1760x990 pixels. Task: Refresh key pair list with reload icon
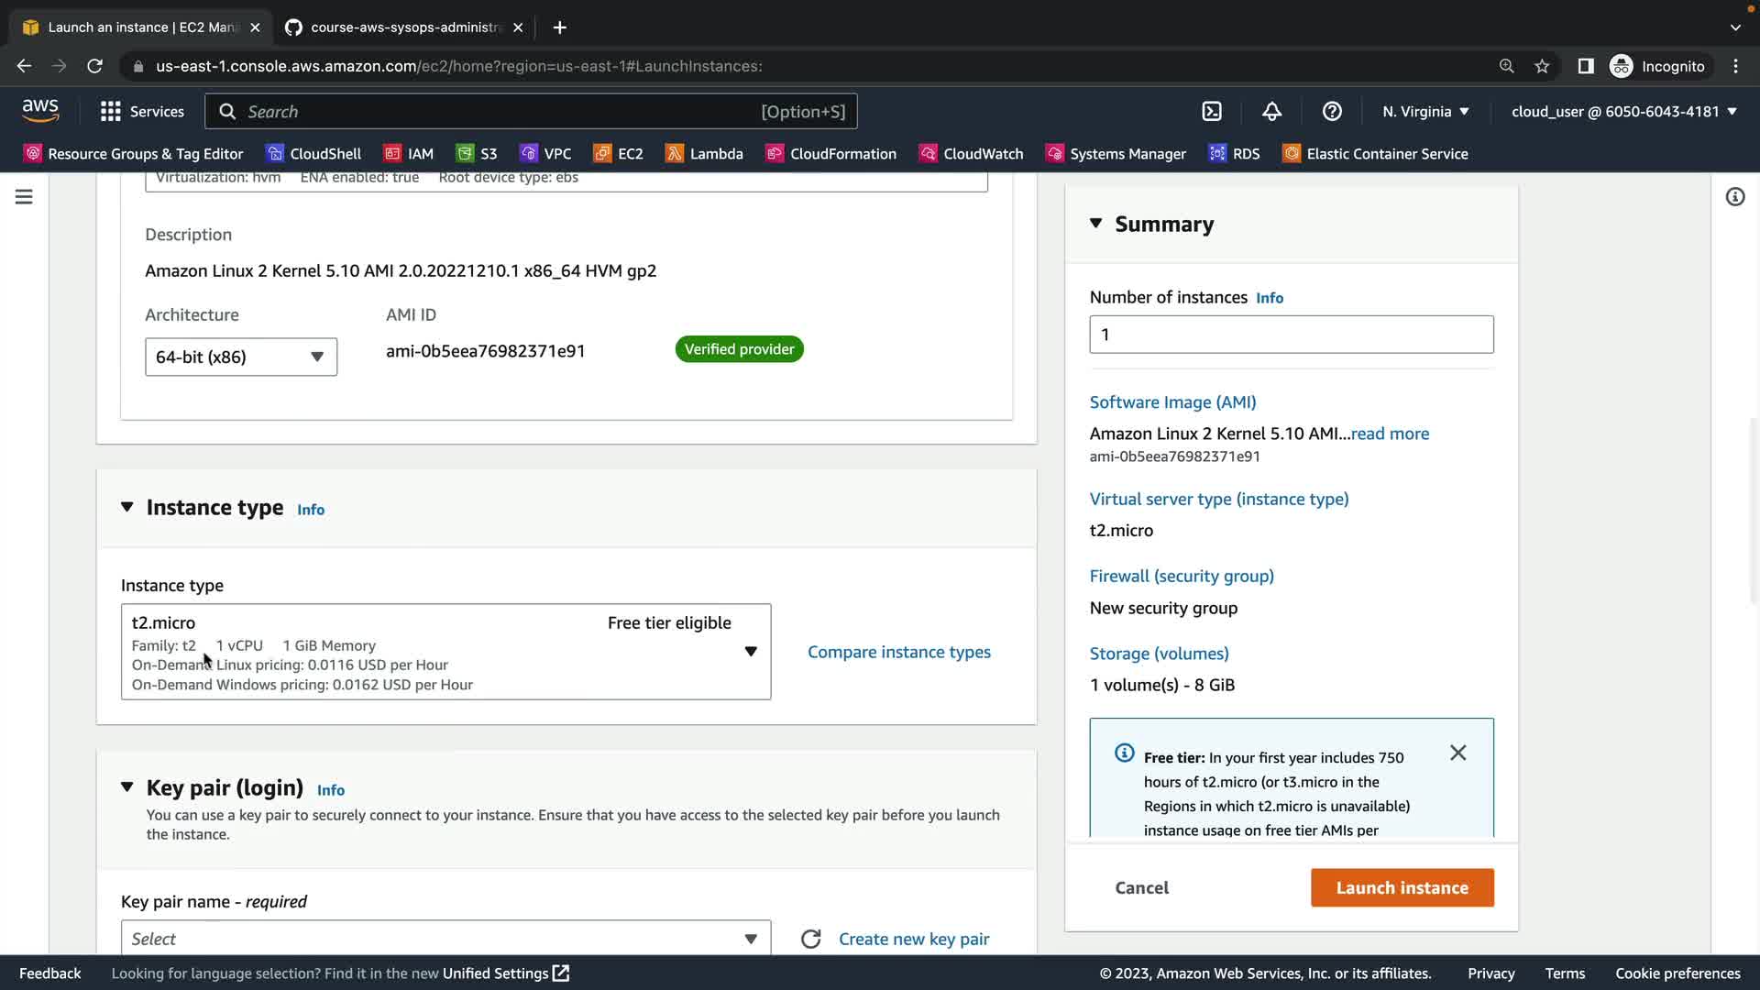pos(810,939)
